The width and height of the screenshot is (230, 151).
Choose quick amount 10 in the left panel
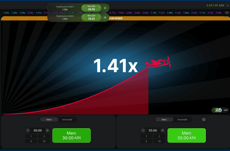[44, 141]
